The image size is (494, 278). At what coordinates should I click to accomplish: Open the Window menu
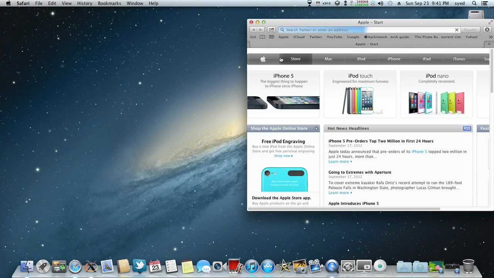(x=135, y=3)
